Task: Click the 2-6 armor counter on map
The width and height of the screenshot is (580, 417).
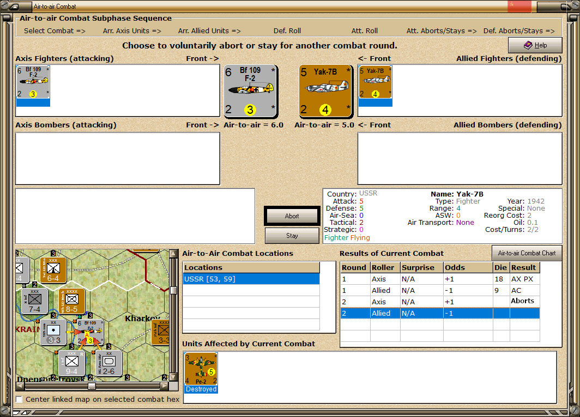Action: [109, 363]
